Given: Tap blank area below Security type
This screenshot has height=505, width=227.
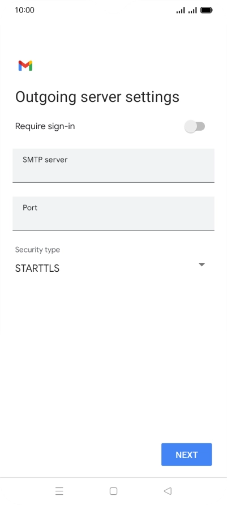Looking at the screenshot, I should tap(113, 354).
